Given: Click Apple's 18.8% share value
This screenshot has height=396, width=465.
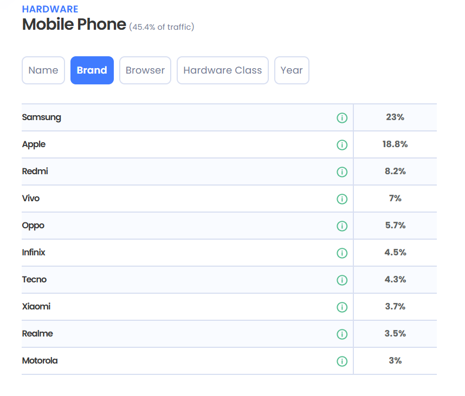Looking at the screenshot, I should [x=395, y=144].
